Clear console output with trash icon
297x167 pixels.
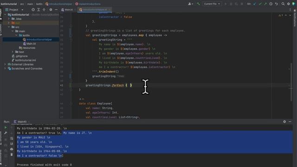[x=12, y=154]
